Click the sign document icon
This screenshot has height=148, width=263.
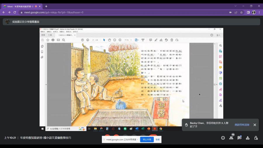(161, 40)
